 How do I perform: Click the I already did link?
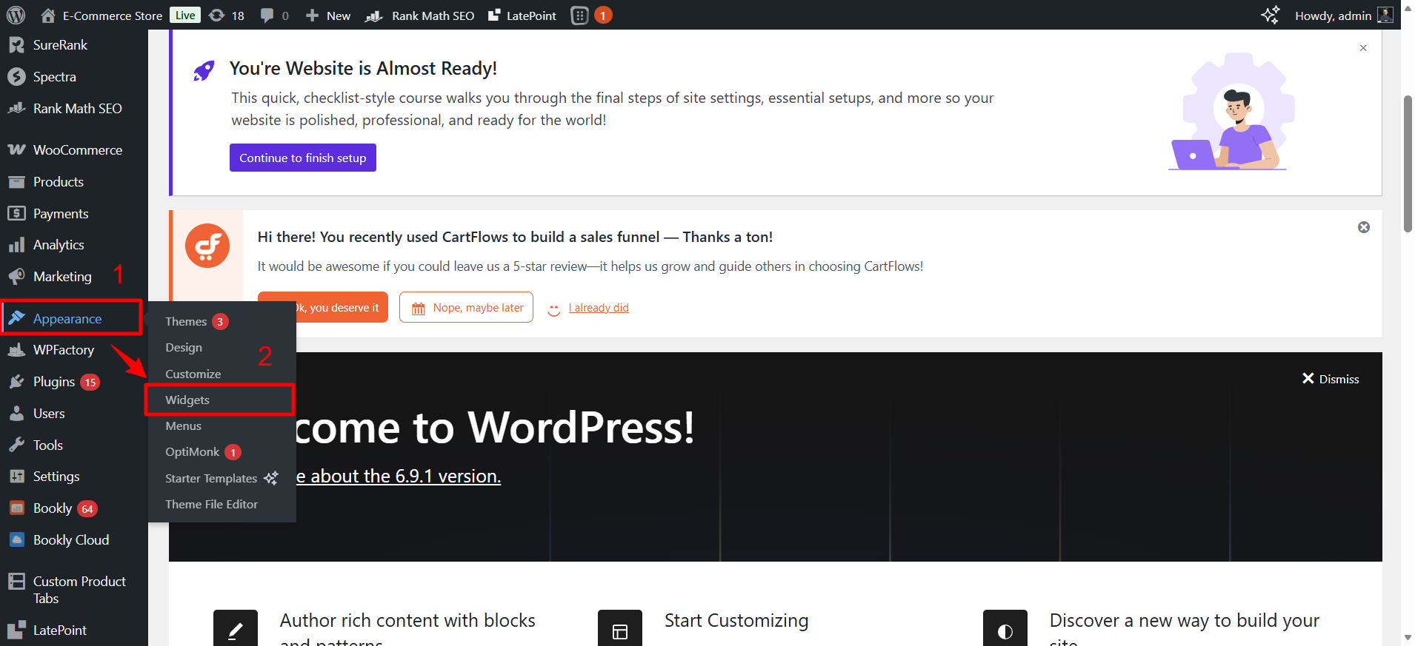[599, 308]
